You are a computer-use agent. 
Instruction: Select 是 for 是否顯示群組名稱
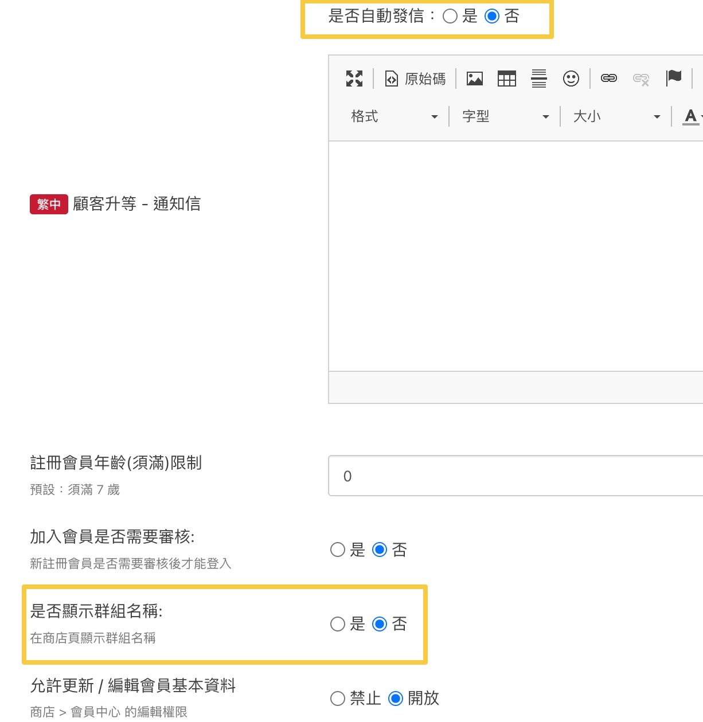click(338, 624)
